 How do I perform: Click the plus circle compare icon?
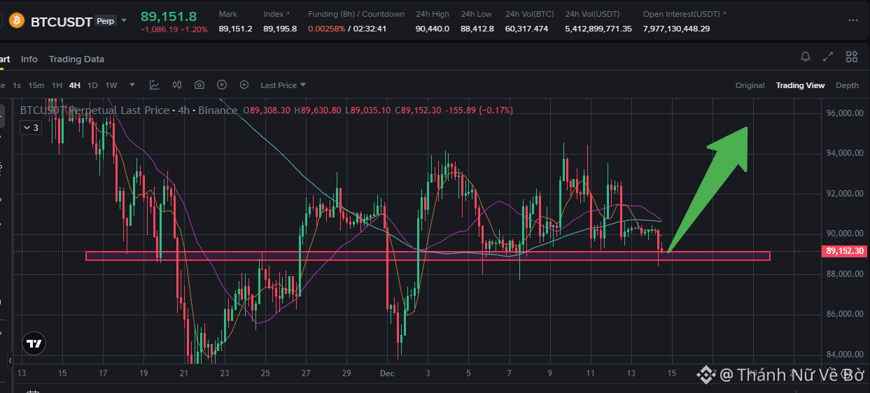pos(222,85)
